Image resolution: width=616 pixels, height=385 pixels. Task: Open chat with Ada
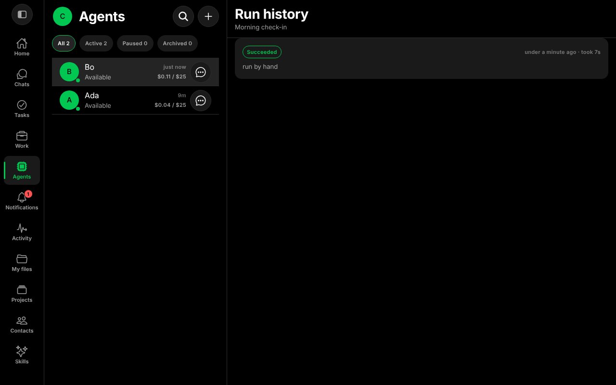pos(201,101)
